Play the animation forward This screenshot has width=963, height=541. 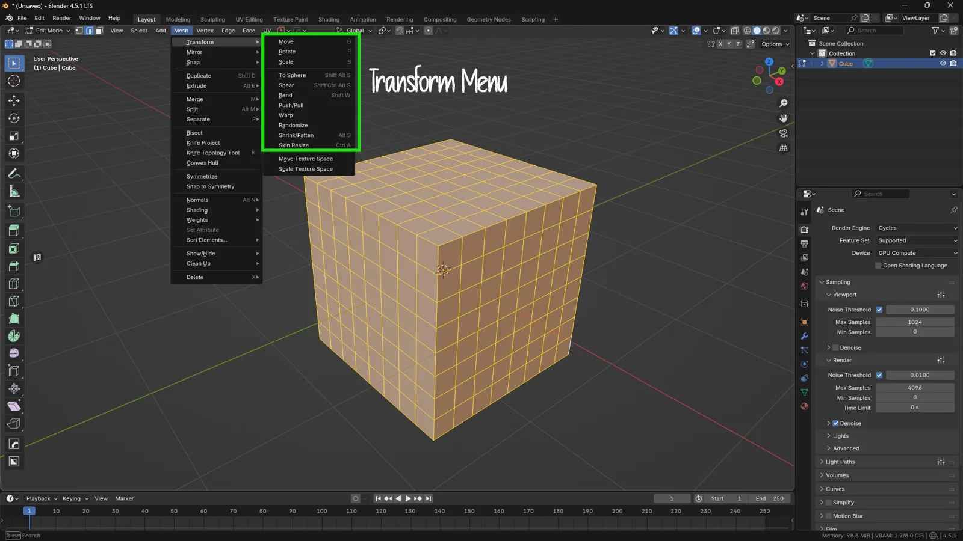408,498
